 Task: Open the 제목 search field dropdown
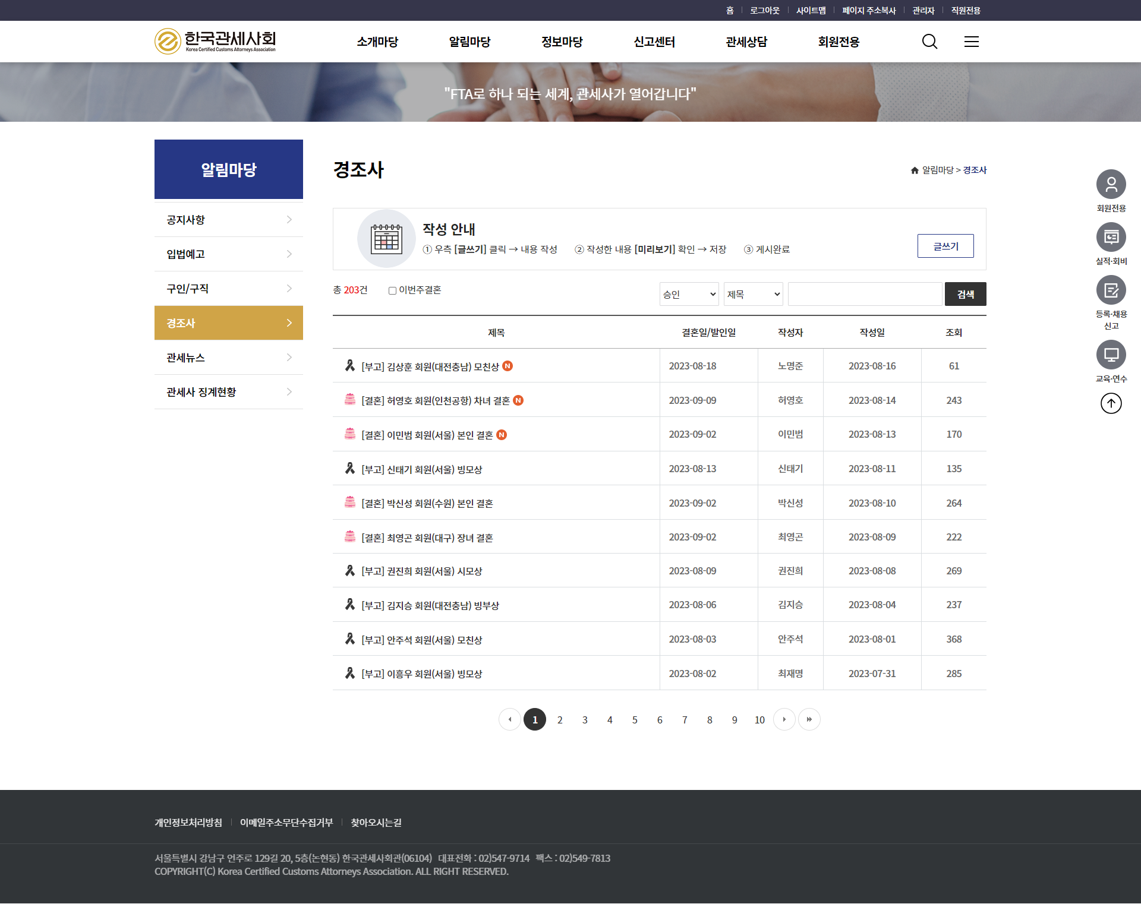(x=753, y=294)
